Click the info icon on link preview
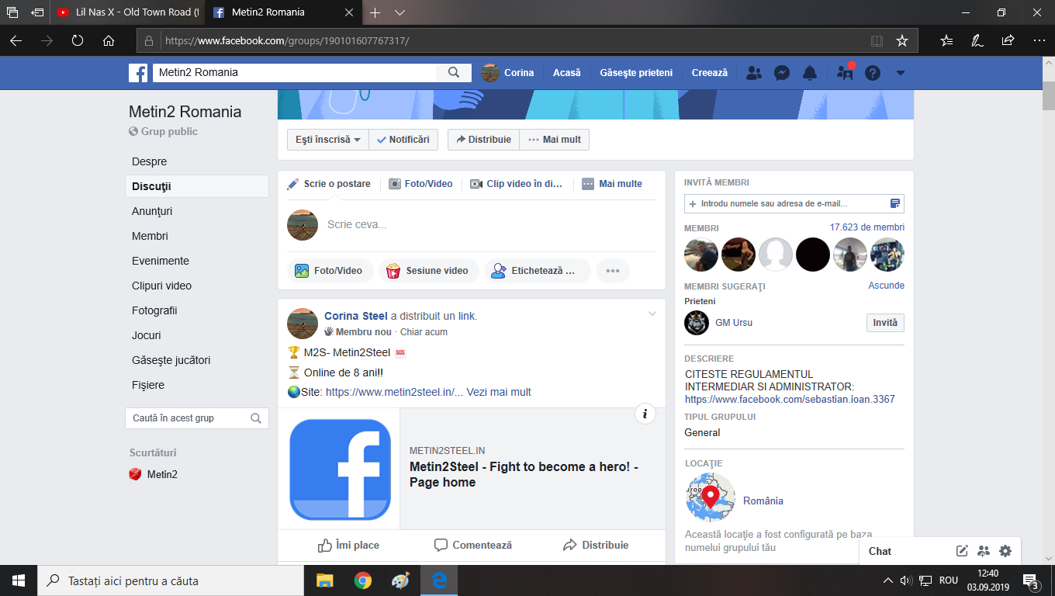 (x=645, y=414)
